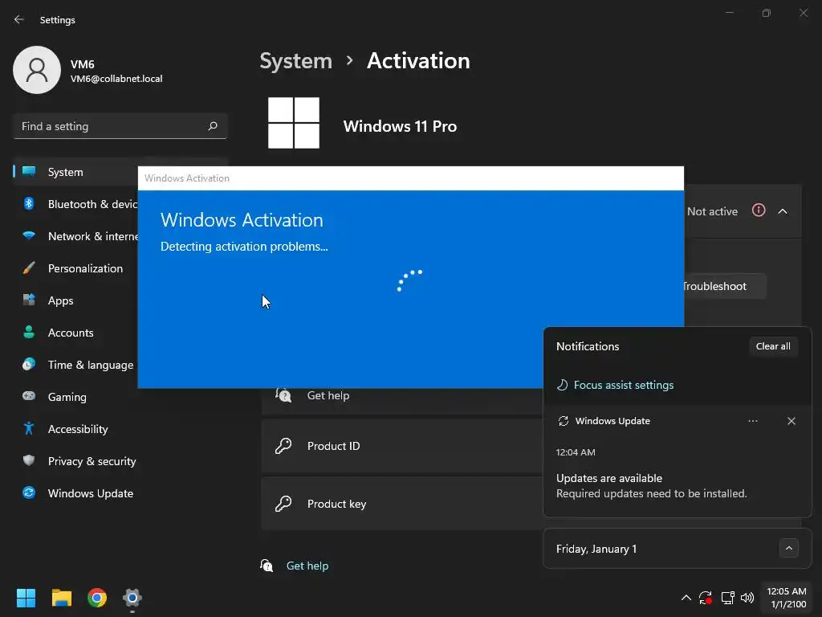The height and width of the screenshot is (617, 822).
Task: Click the Updates are available notification text
Action: click(609, 478)
